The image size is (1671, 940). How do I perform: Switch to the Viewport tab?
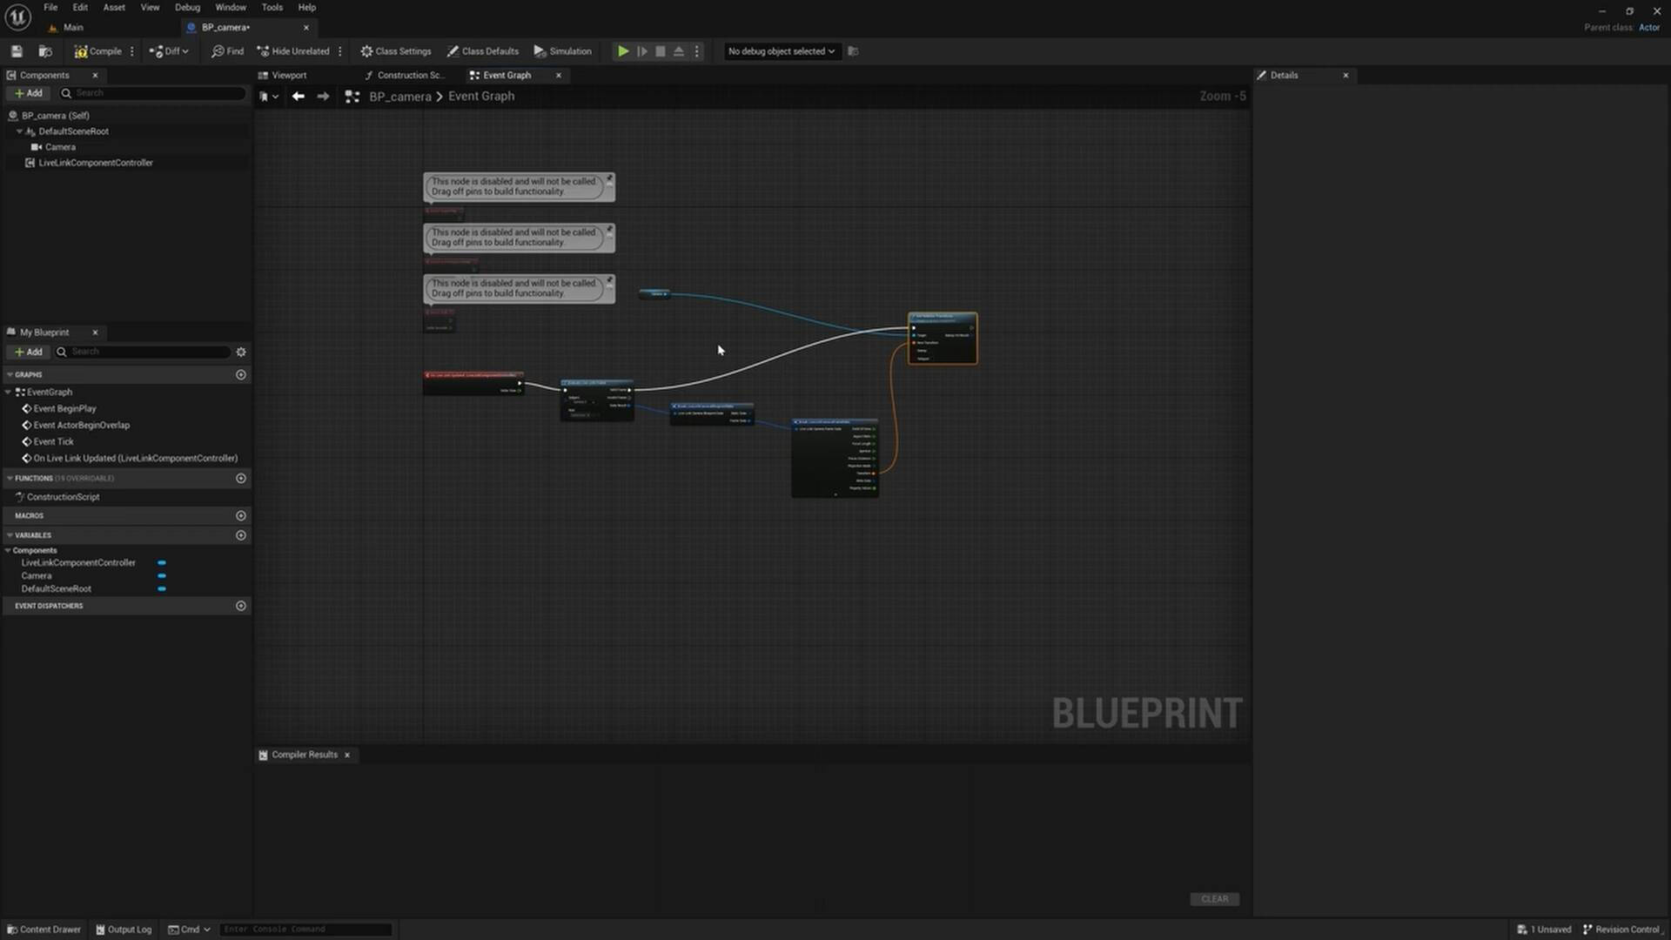[289, 75]
